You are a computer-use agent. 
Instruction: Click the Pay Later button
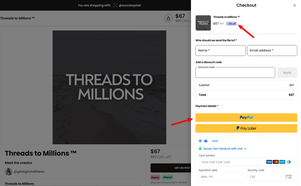[x=246, y=128]
